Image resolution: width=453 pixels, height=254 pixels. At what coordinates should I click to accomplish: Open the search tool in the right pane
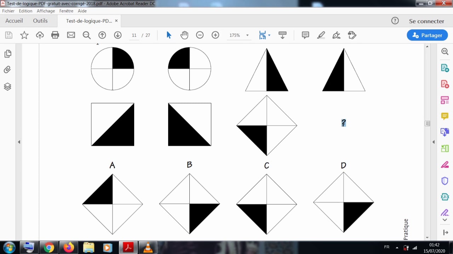coord(445,52)
